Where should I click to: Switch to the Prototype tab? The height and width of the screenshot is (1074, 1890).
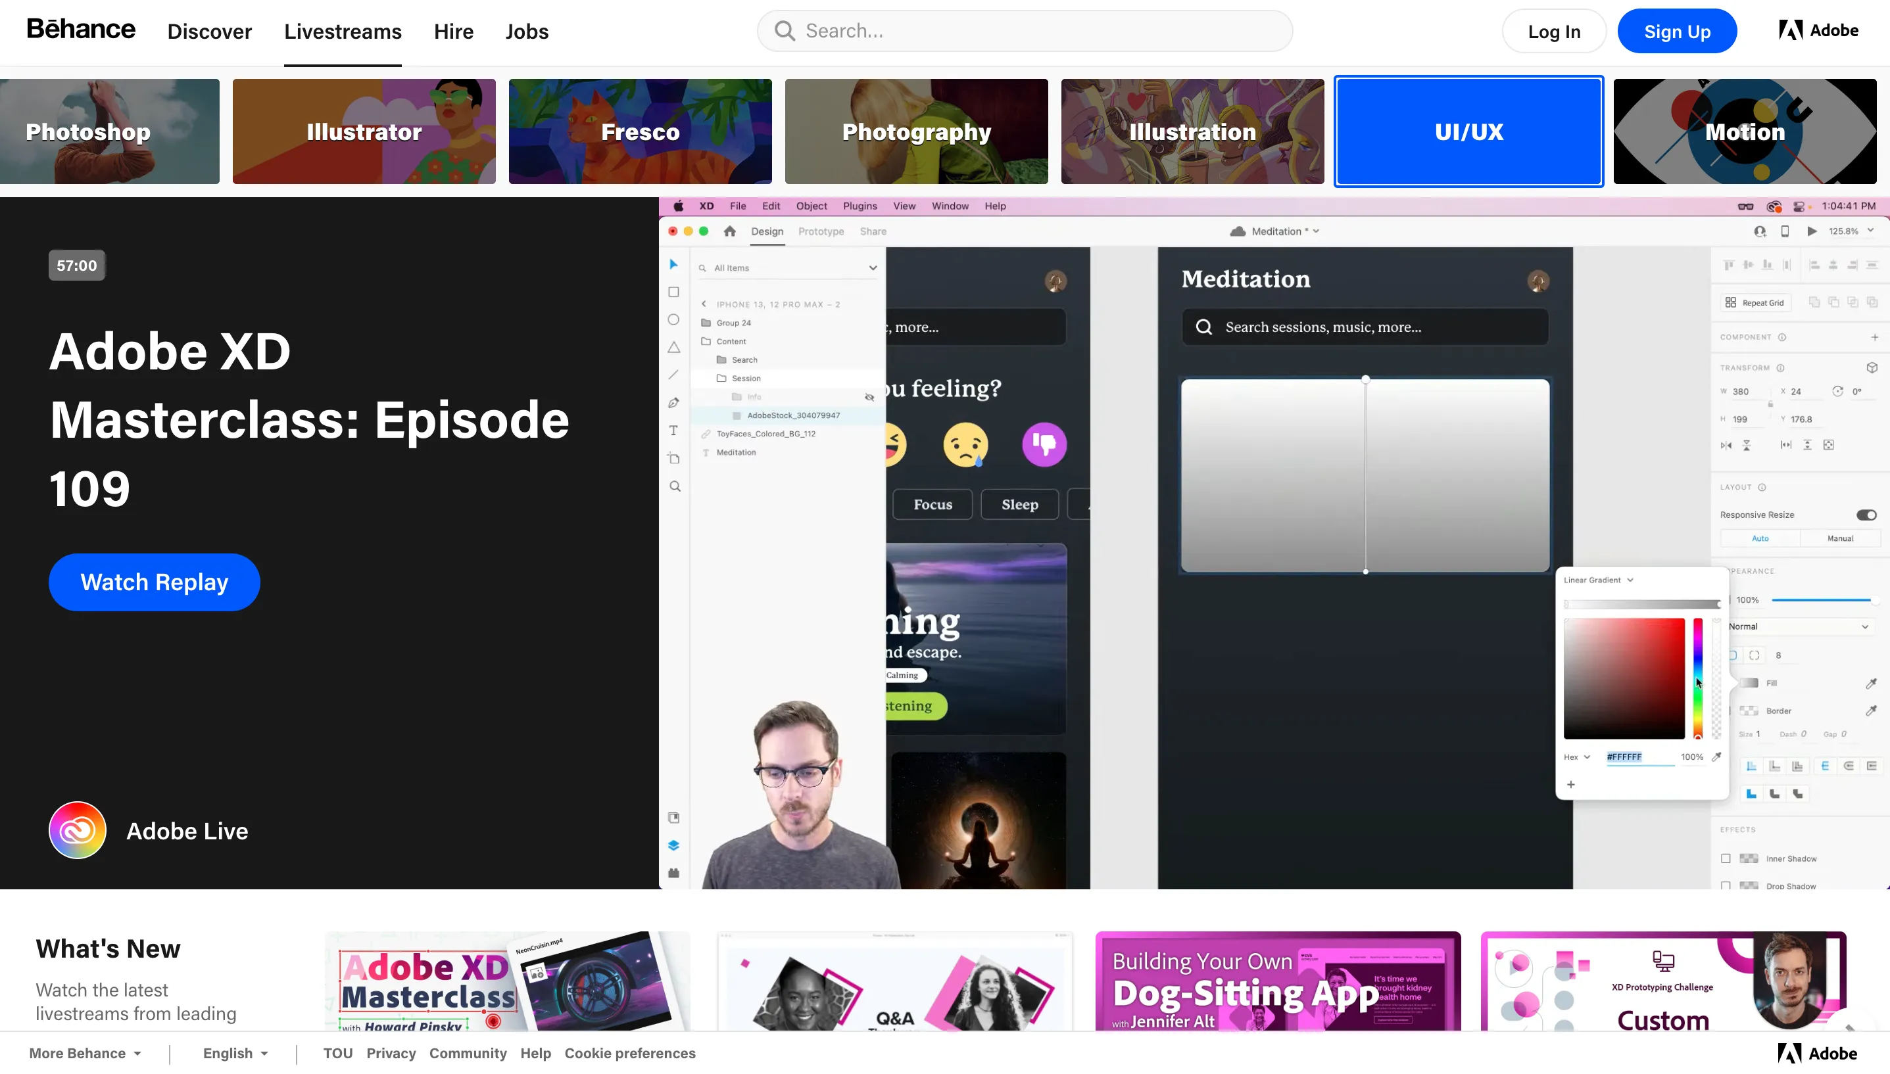click(820, 231)
